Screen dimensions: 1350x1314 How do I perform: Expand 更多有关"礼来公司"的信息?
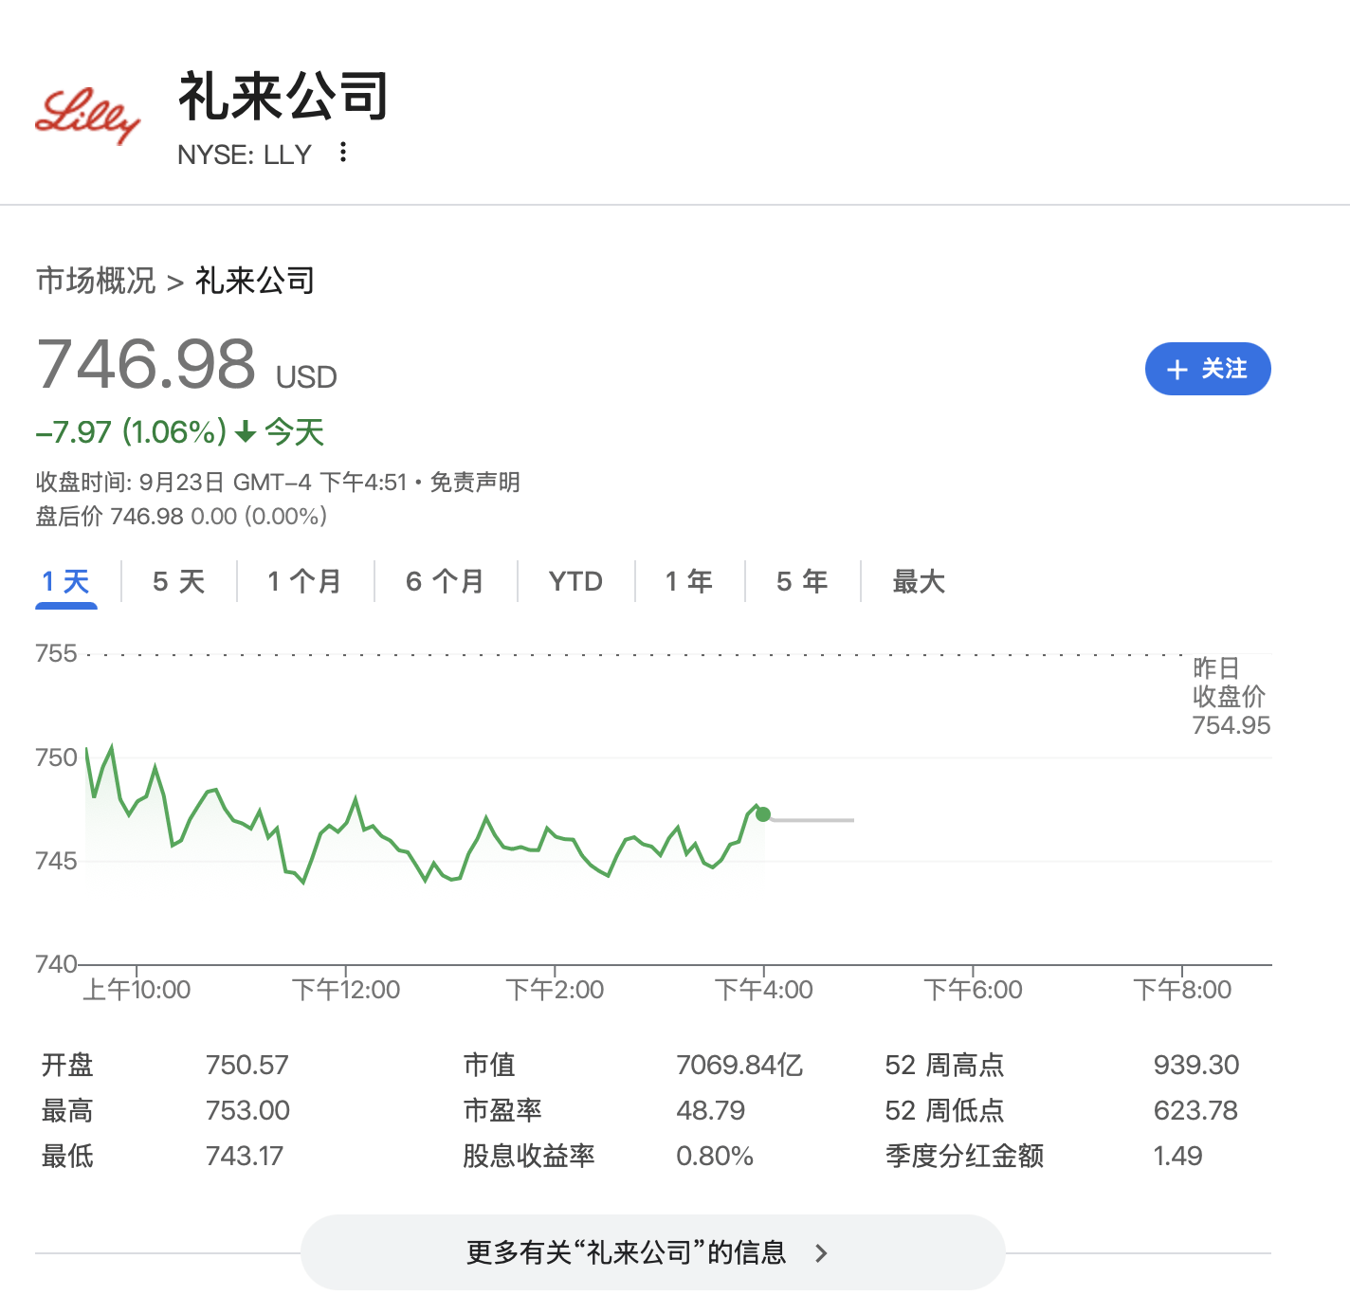tap(627, 1252)
